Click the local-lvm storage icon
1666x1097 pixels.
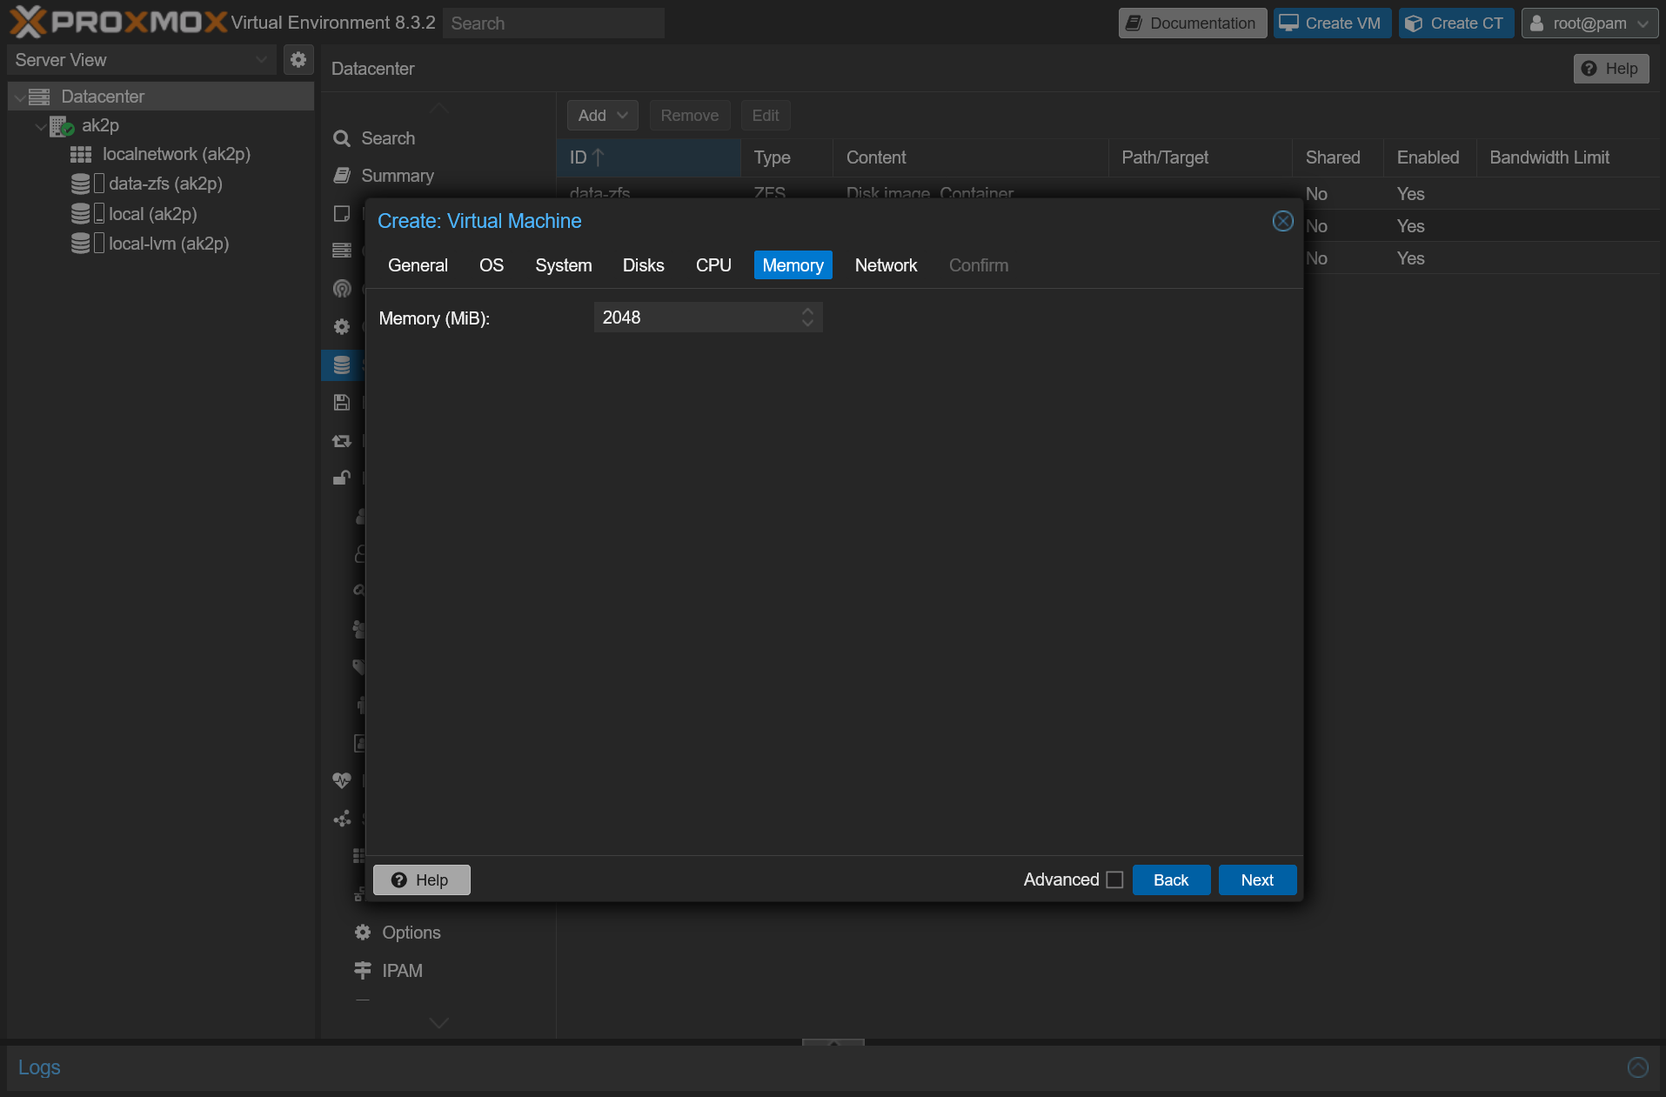(80, 244)
